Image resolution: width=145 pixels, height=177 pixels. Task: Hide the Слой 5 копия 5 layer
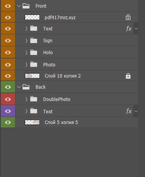pos(8,122)
